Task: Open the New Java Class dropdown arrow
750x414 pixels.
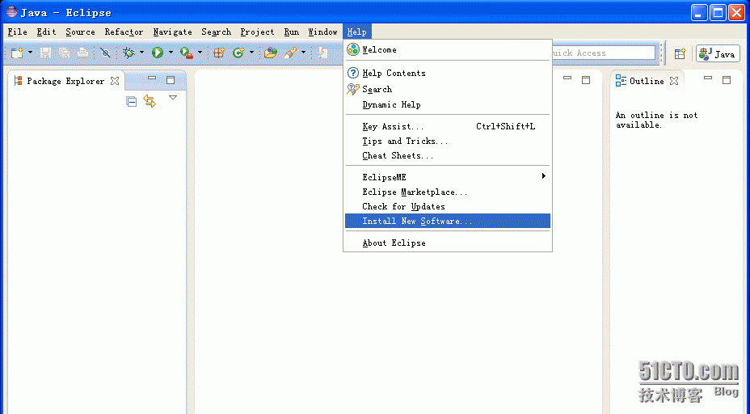Action: tap(251, 53)
